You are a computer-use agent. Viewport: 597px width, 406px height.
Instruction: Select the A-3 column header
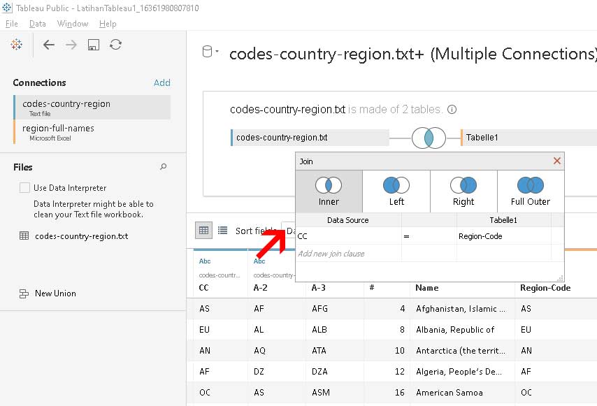pyautogui.click(x=319, y=288)
